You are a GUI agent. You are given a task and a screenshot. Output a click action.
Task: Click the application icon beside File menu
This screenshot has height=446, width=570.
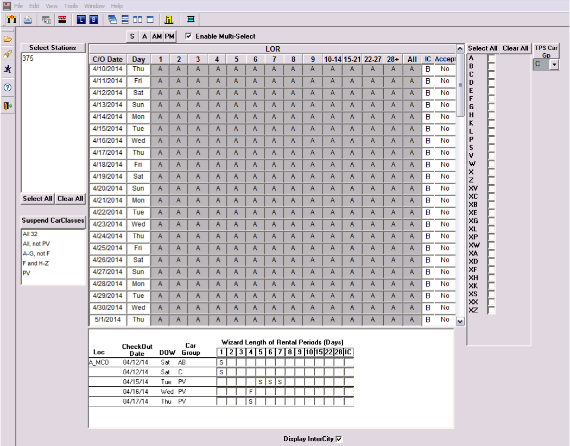click(x=7, y=6)
